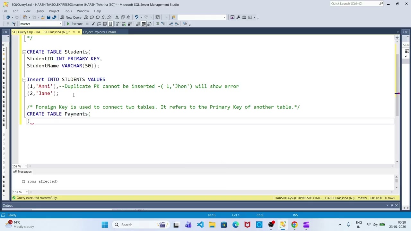This screenshot has height=231, width=411.
Task: Open the Edit menu
Action: 15,11
